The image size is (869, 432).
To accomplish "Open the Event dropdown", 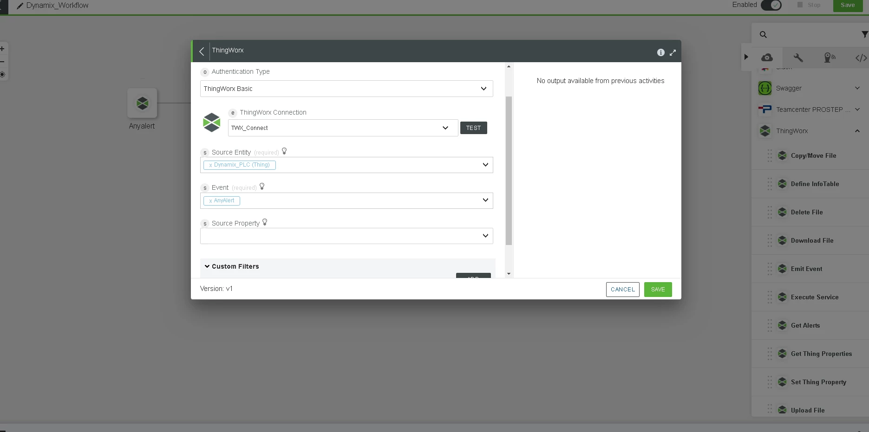I will (346, 200).
